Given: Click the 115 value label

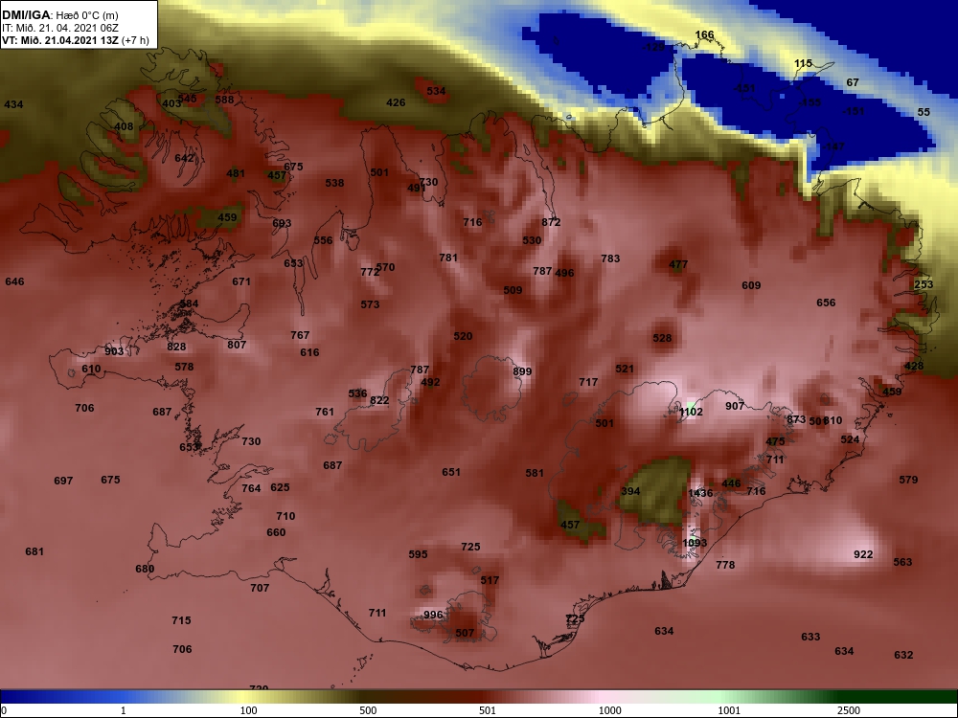Looking at the screenshot, I should coord(804,63).
